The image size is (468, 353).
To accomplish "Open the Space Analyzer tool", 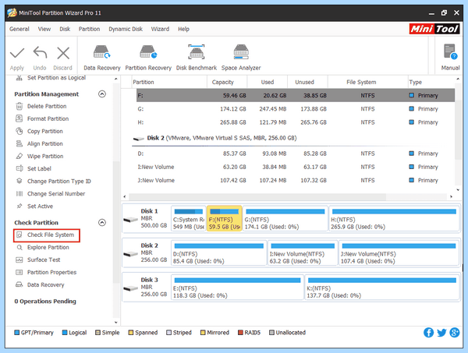I will (x=241, y=58).
